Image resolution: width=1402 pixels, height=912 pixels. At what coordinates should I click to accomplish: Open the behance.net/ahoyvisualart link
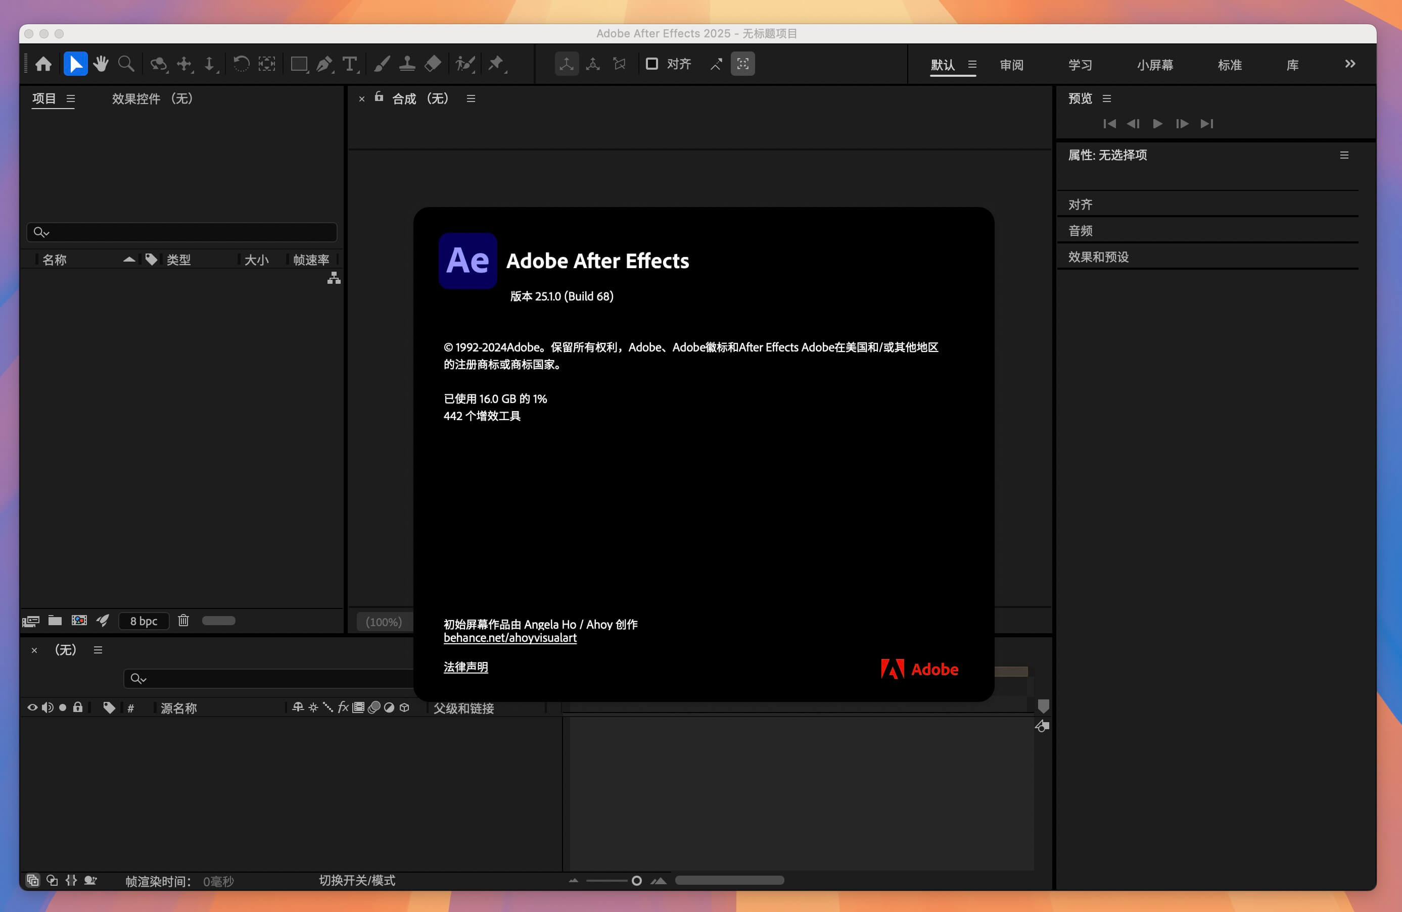pyautogui.click(x=509, y=637)
